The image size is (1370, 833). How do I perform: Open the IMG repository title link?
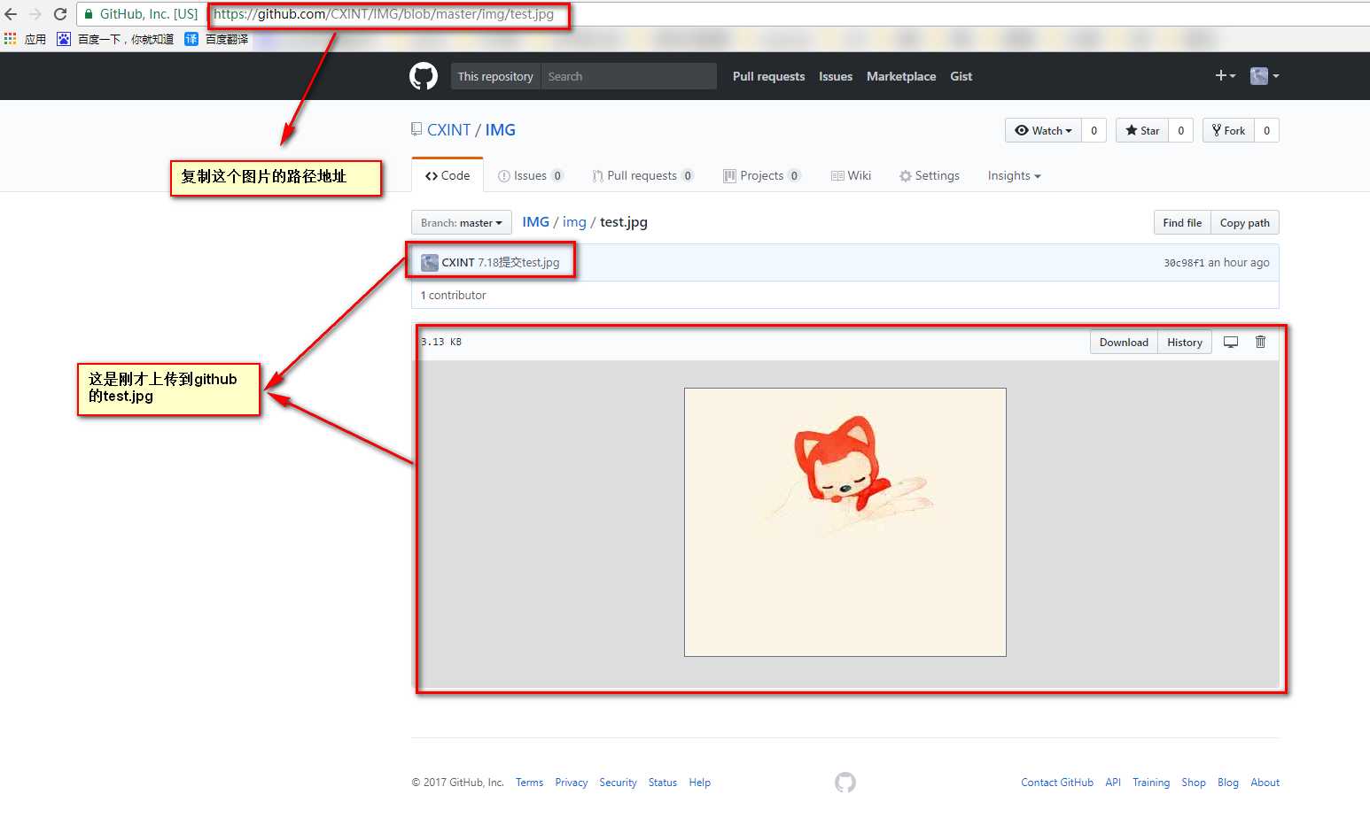(x=500, y=130)
